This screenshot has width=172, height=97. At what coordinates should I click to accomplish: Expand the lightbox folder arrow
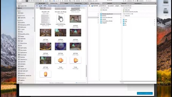click(121, 16)
